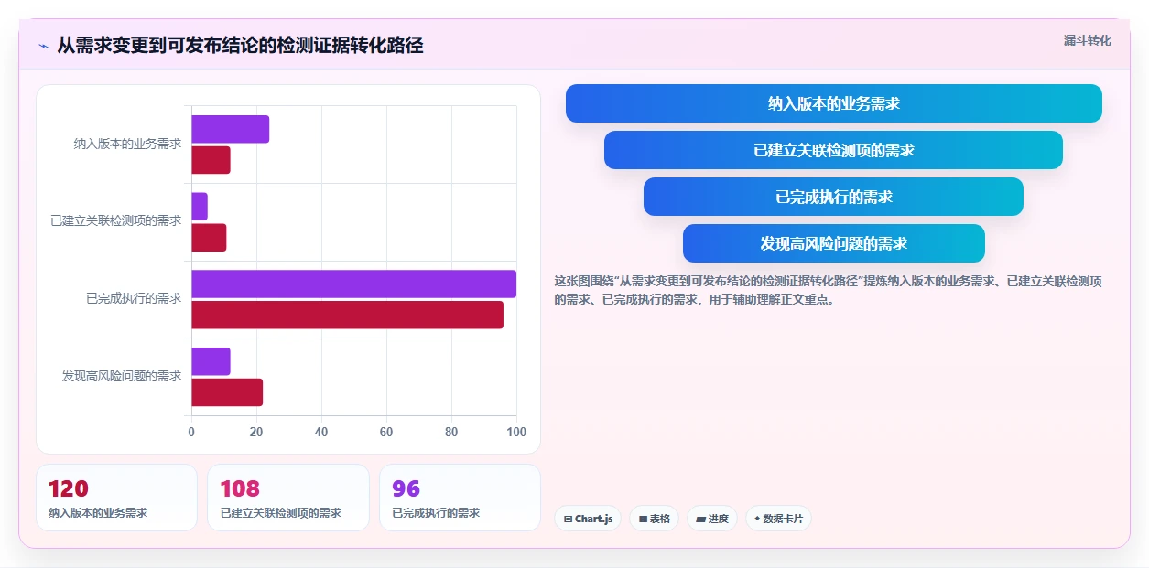Click the red bar for 发现高风险问题的需求
Screen dimensions: 1149x568
click(227, 392)
